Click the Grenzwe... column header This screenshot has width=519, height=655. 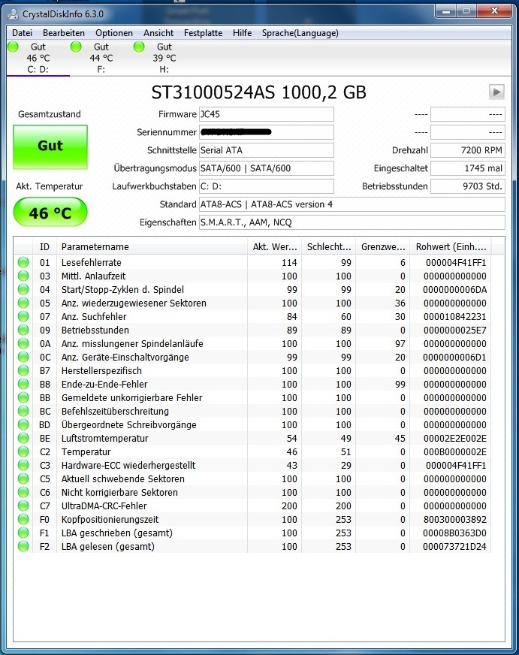point(383,247)
